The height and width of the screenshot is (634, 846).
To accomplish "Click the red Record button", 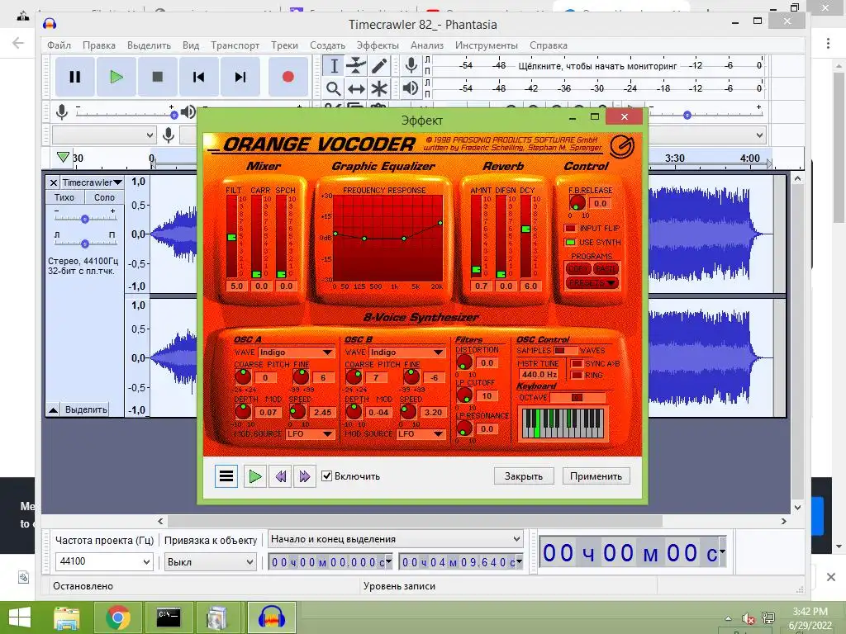I will (288, 77).
